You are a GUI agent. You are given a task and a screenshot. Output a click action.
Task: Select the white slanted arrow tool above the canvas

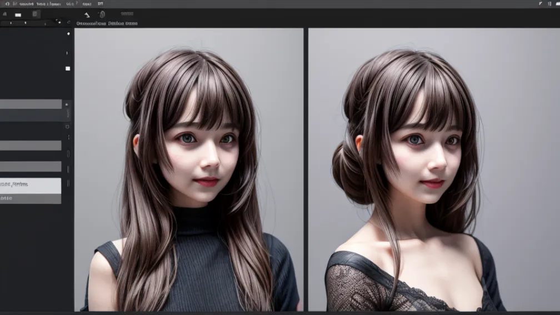[x=87, y=14]
